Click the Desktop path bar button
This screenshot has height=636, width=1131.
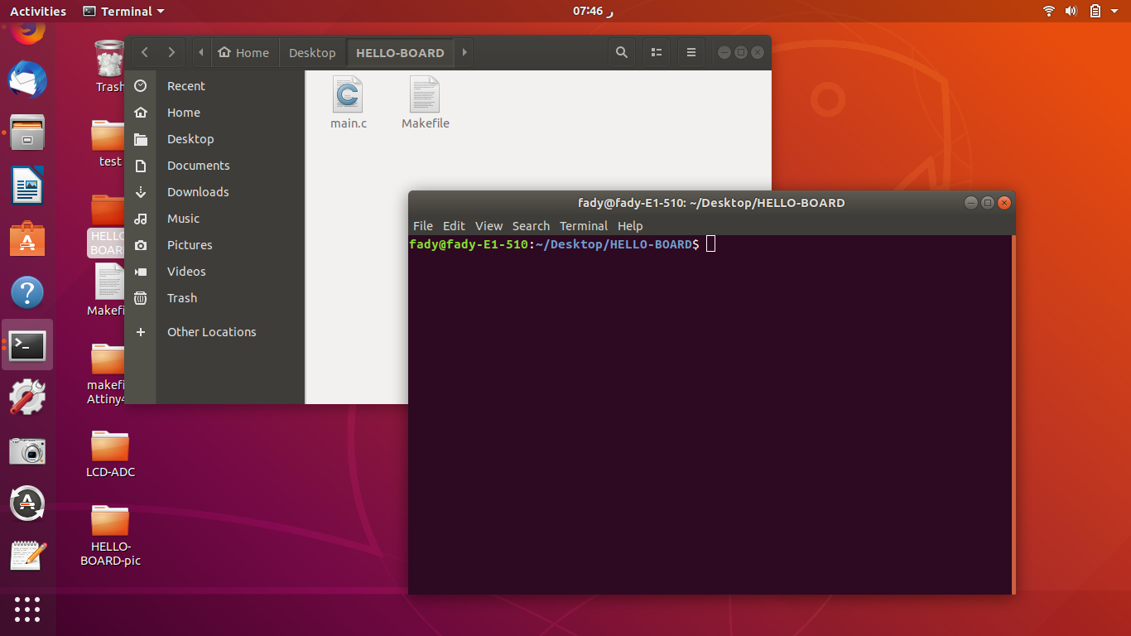point(312,52)
